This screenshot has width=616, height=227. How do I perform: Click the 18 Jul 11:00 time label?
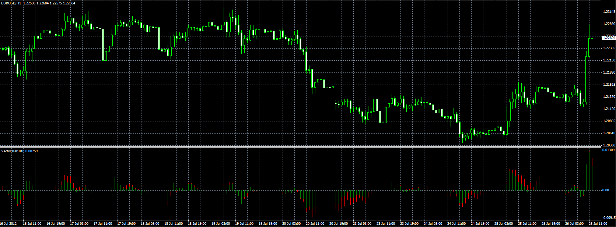click(x=174, y=223)
